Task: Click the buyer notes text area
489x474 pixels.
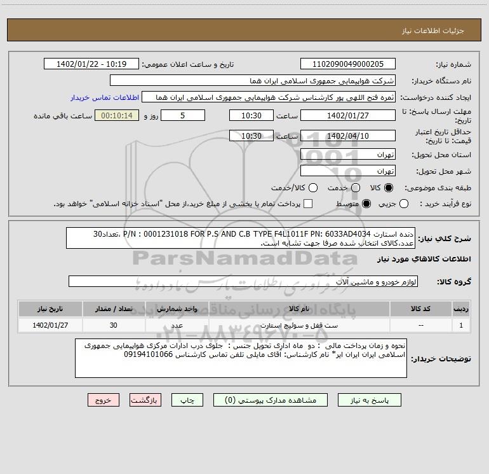Action: coord(241,358)
